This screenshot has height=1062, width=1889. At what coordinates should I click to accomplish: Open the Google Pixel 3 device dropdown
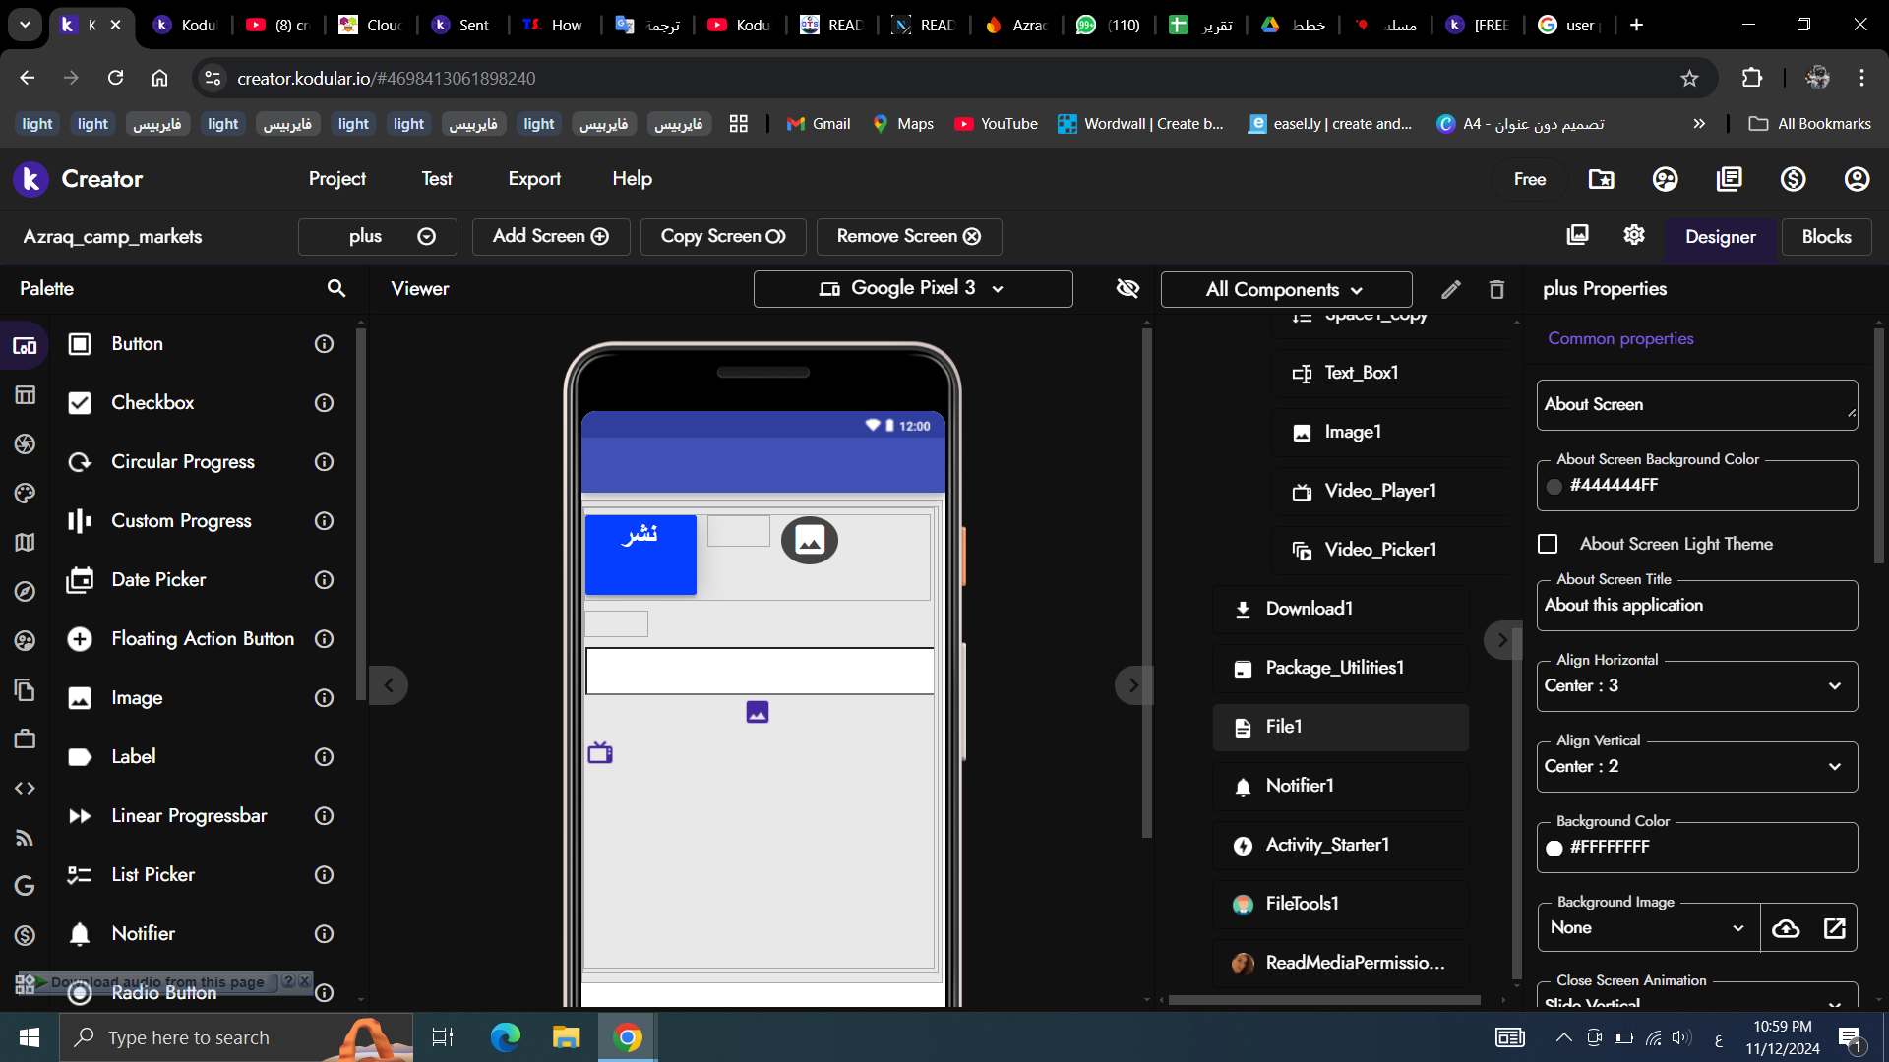point(912,288)
